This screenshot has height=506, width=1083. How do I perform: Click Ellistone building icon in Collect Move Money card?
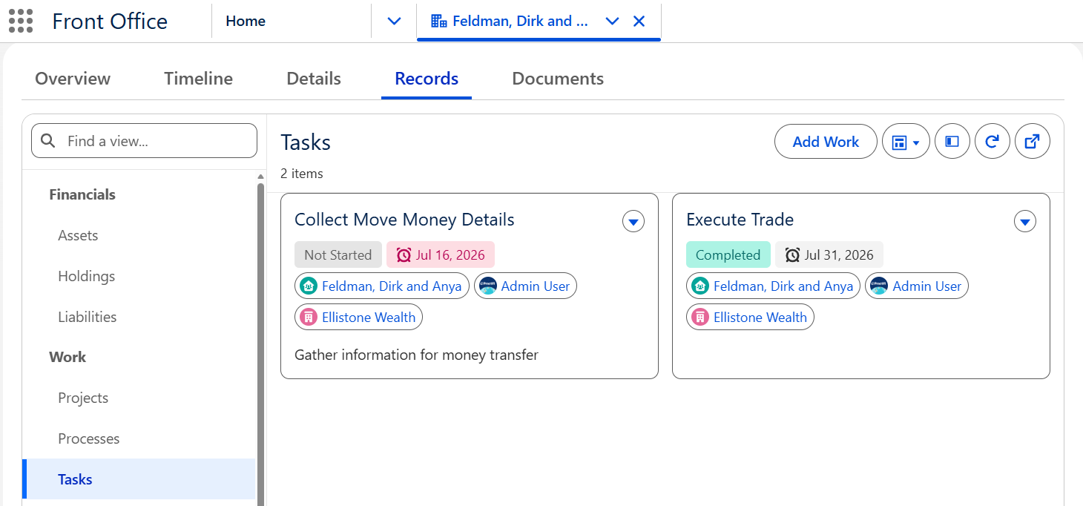pyautogui.click(x=308, y=318)
